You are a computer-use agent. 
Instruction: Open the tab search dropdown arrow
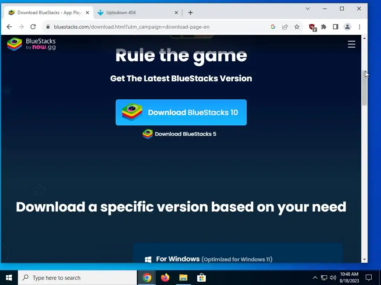308,9
